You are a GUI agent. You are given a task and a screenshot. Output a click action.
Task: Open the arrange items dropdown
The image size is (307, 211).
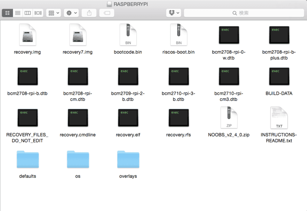coord(53,13)
